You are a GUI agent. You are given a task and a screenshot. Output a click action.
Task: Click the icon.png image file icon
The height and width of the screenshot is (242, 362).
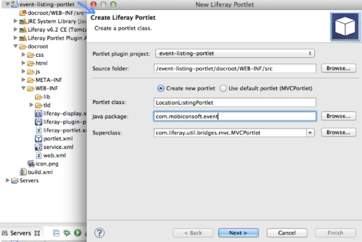click(31, 164)
